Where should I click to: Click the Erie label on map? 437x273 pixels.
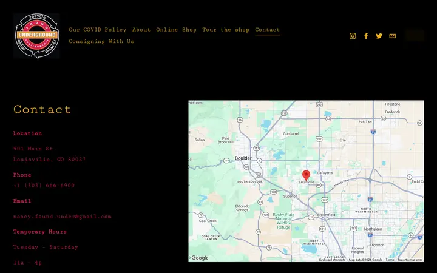click(x=342, y=140)
